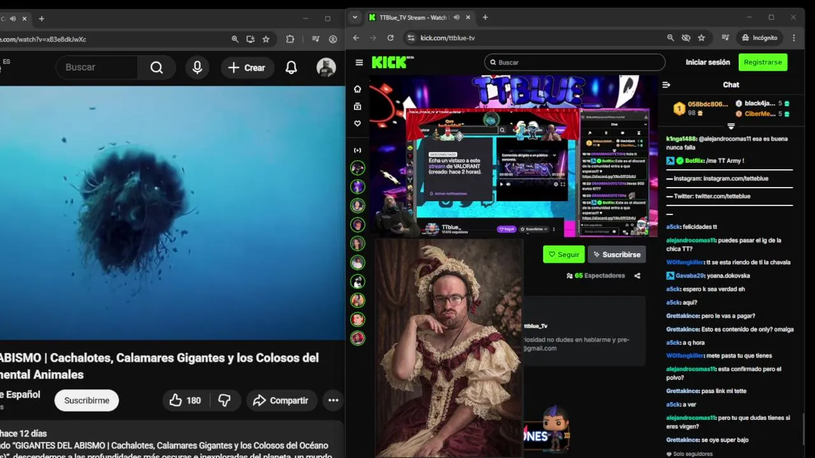
Task: Open the Kick sidebar heart following icon
Action: pyautogui.click(x=358, y=123)
